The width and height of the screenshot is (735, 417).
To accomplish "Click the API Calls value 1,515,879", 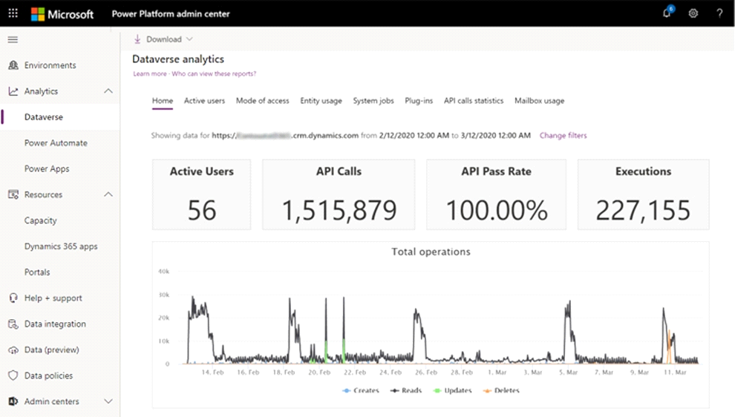I will click(339, 210).
